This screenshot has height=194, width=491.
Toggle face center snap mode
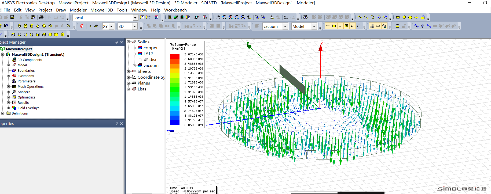(346, 26)
